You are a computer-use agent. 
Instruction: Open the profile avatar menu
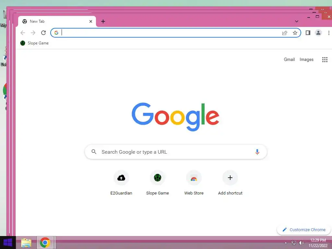click(x=318, y=33)
